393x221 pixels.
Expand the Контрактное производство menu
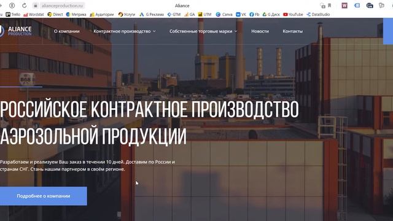[x=125, y=31]
